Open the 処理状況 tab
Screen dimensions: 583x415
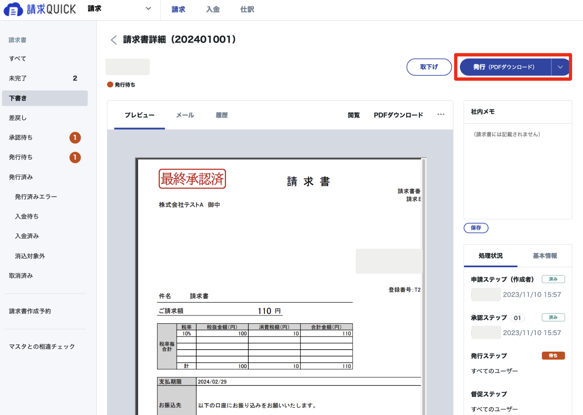[x=491, y=256]
